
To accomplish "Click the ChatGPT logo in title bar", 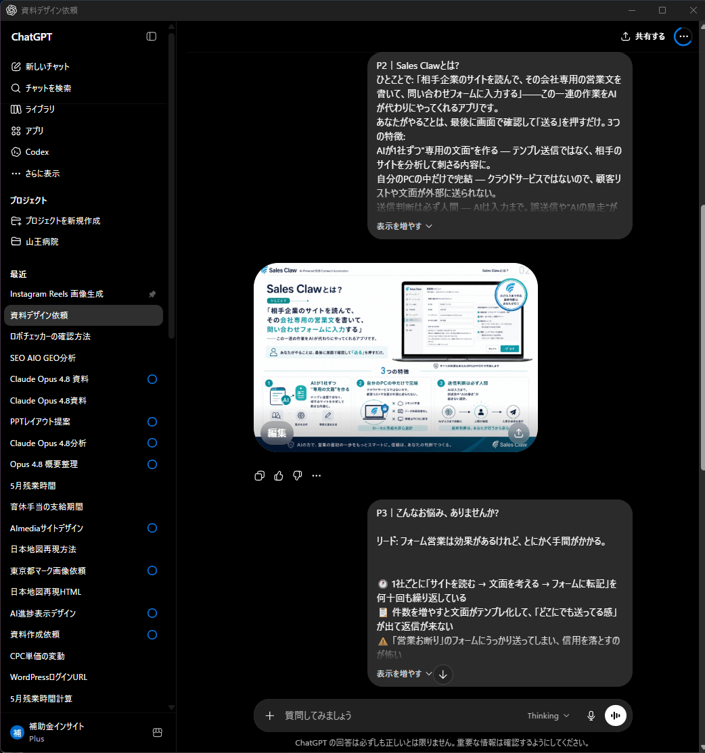I will coord(12,10).
